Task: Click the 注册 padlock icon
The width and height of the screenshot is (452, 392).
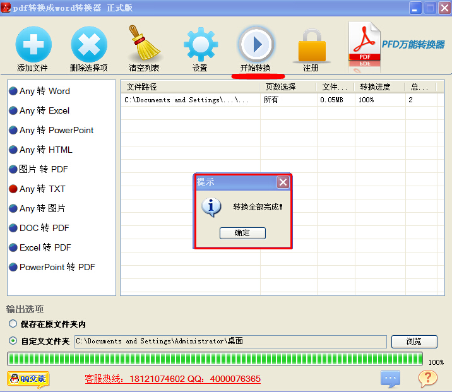Action: tap(312, 45)
